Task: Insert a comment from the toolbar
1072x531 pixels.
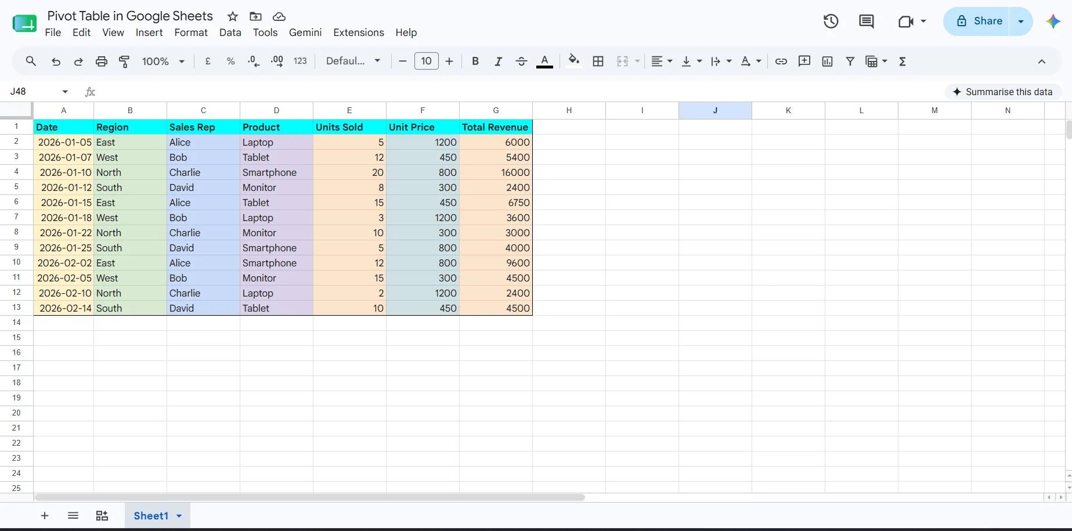Action: pos(804,61)
